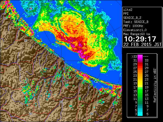This screenshot has height=122, width=163.
Task: Click the '>33' label in the legend
Action: 134,57
